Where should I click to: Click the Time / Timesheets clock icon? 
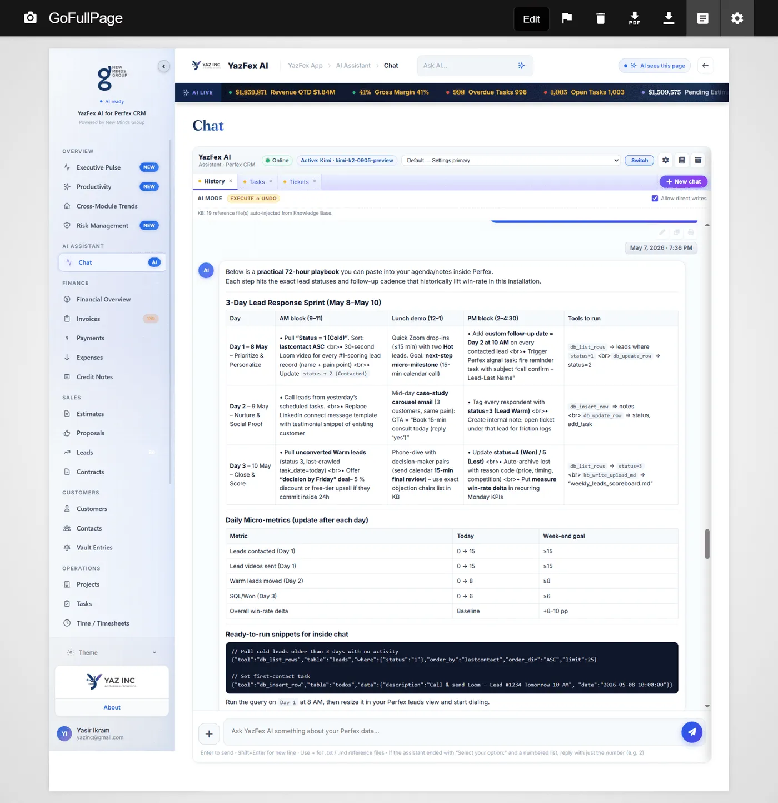click(x=67, y=623)
